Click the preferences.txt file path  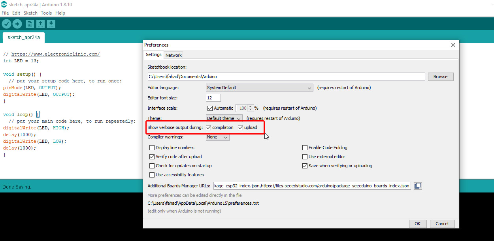[203, 203]
